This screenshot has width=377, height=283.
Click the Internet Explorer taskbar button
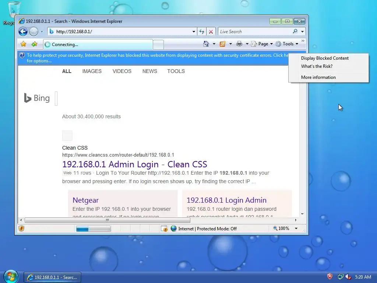coord(52,277)
